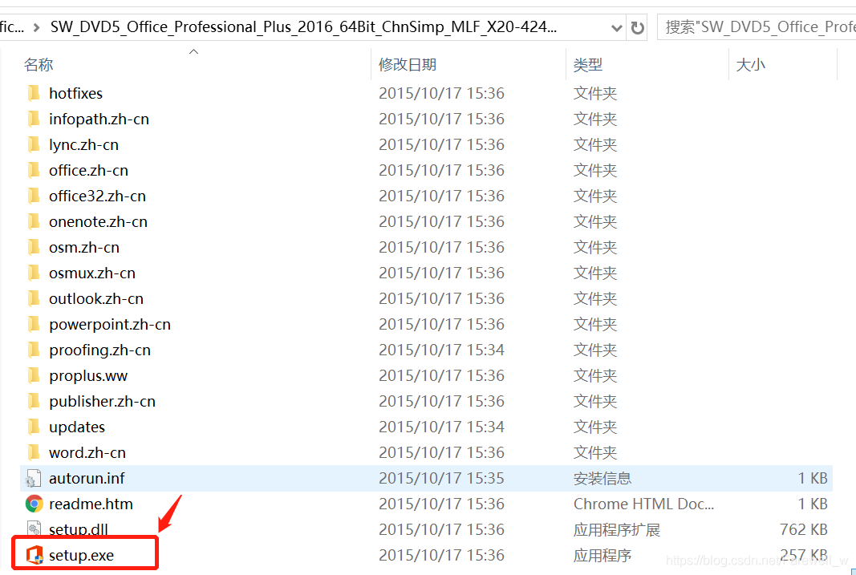Click the onenote.zh-cn folder name
The height and width of the screenshot is (575, 856).
(x=98, y=221)
